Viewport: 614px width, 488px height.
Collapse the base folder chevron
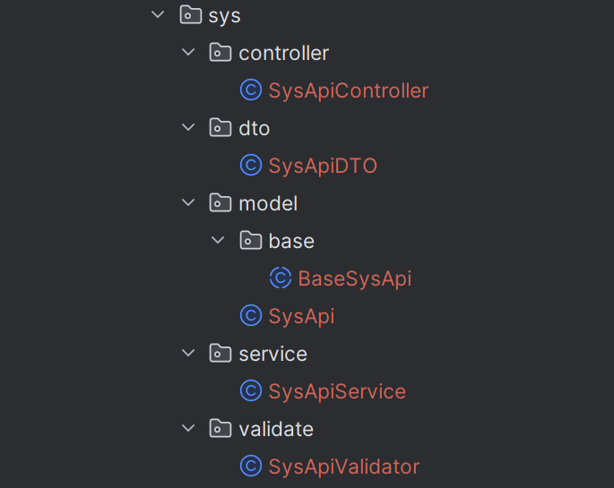(218, 241)
